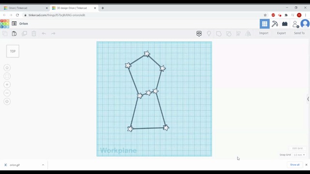Click the Import button
This screenshot has width=310, height=174.
pyautogui.click(x=263, y=33)
